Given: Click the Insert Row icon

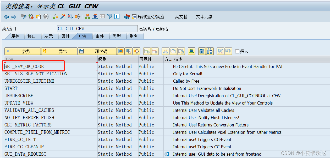Looking at the screenshot, I should pos(147,51).
